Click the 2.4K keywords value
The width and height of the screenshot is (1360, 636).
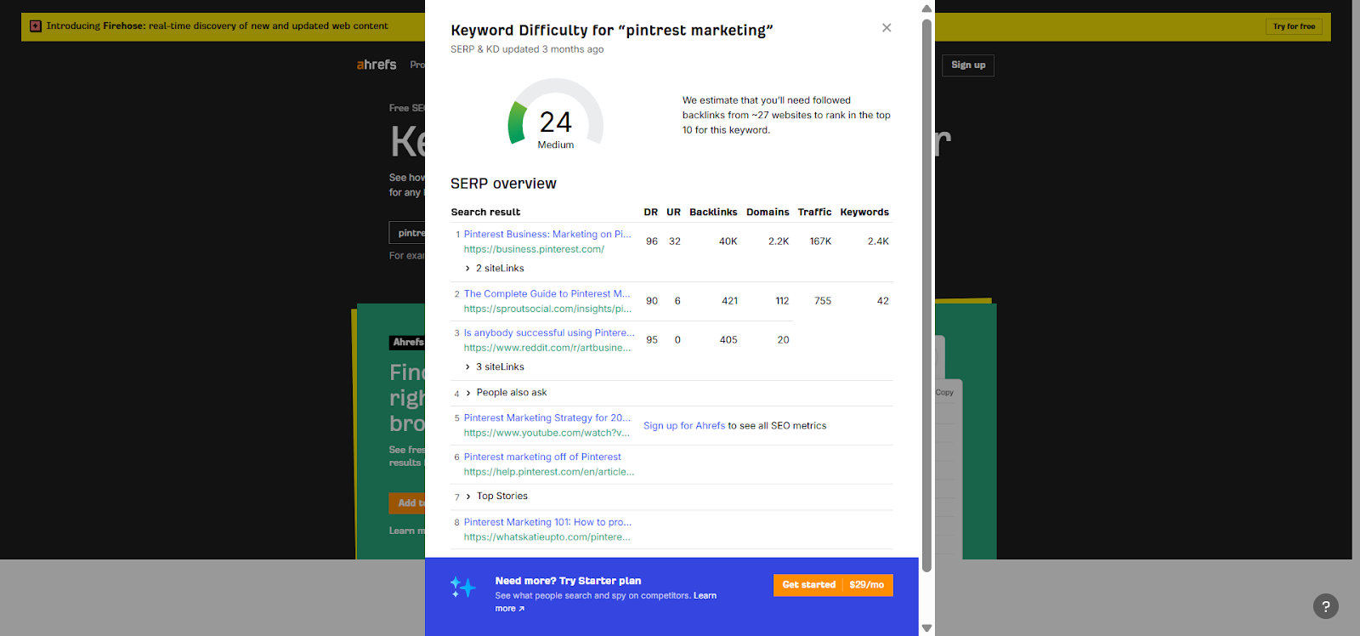point(878,241)
